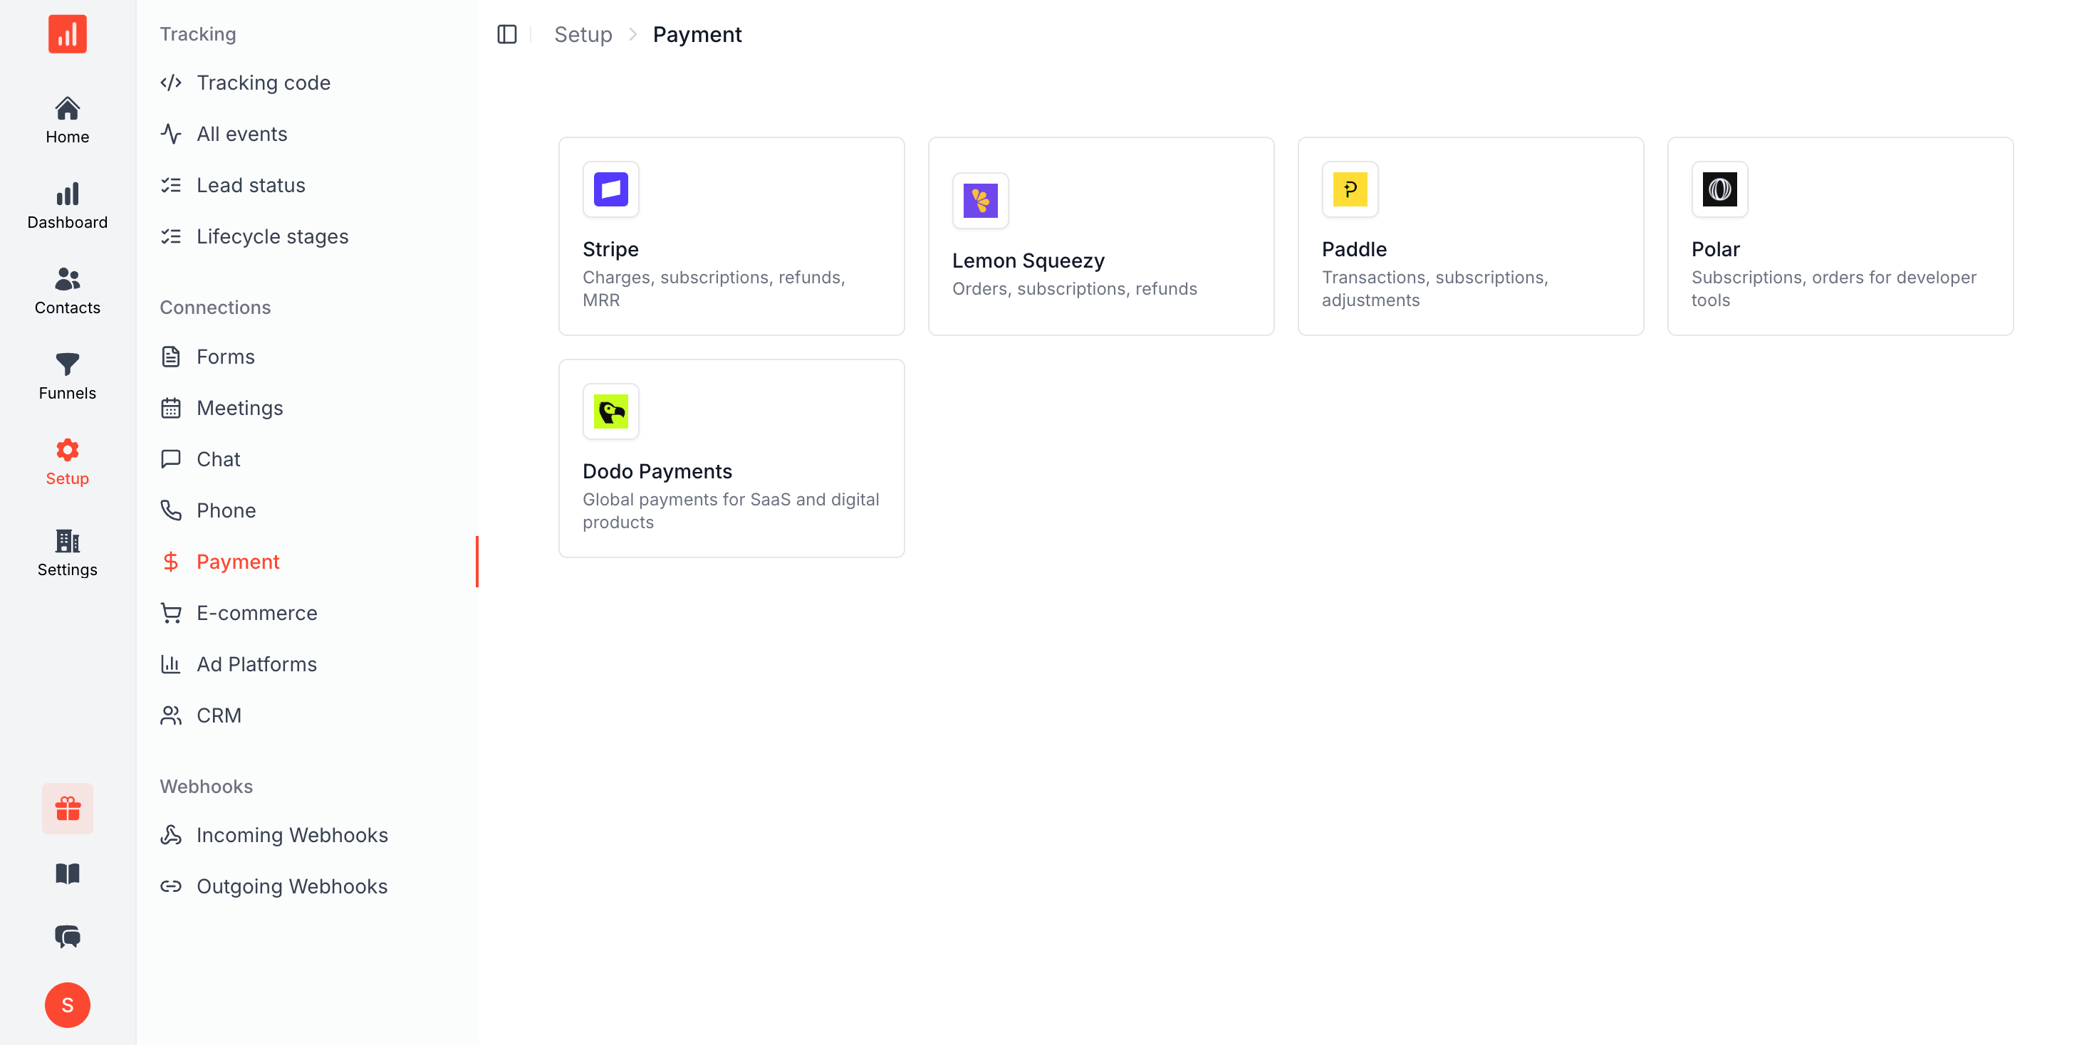Click 'Global payments for SaaS' description

click(x=731, y=510)
